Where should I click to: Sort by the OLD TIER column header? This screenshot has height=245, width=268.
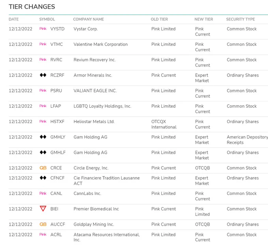159,19
